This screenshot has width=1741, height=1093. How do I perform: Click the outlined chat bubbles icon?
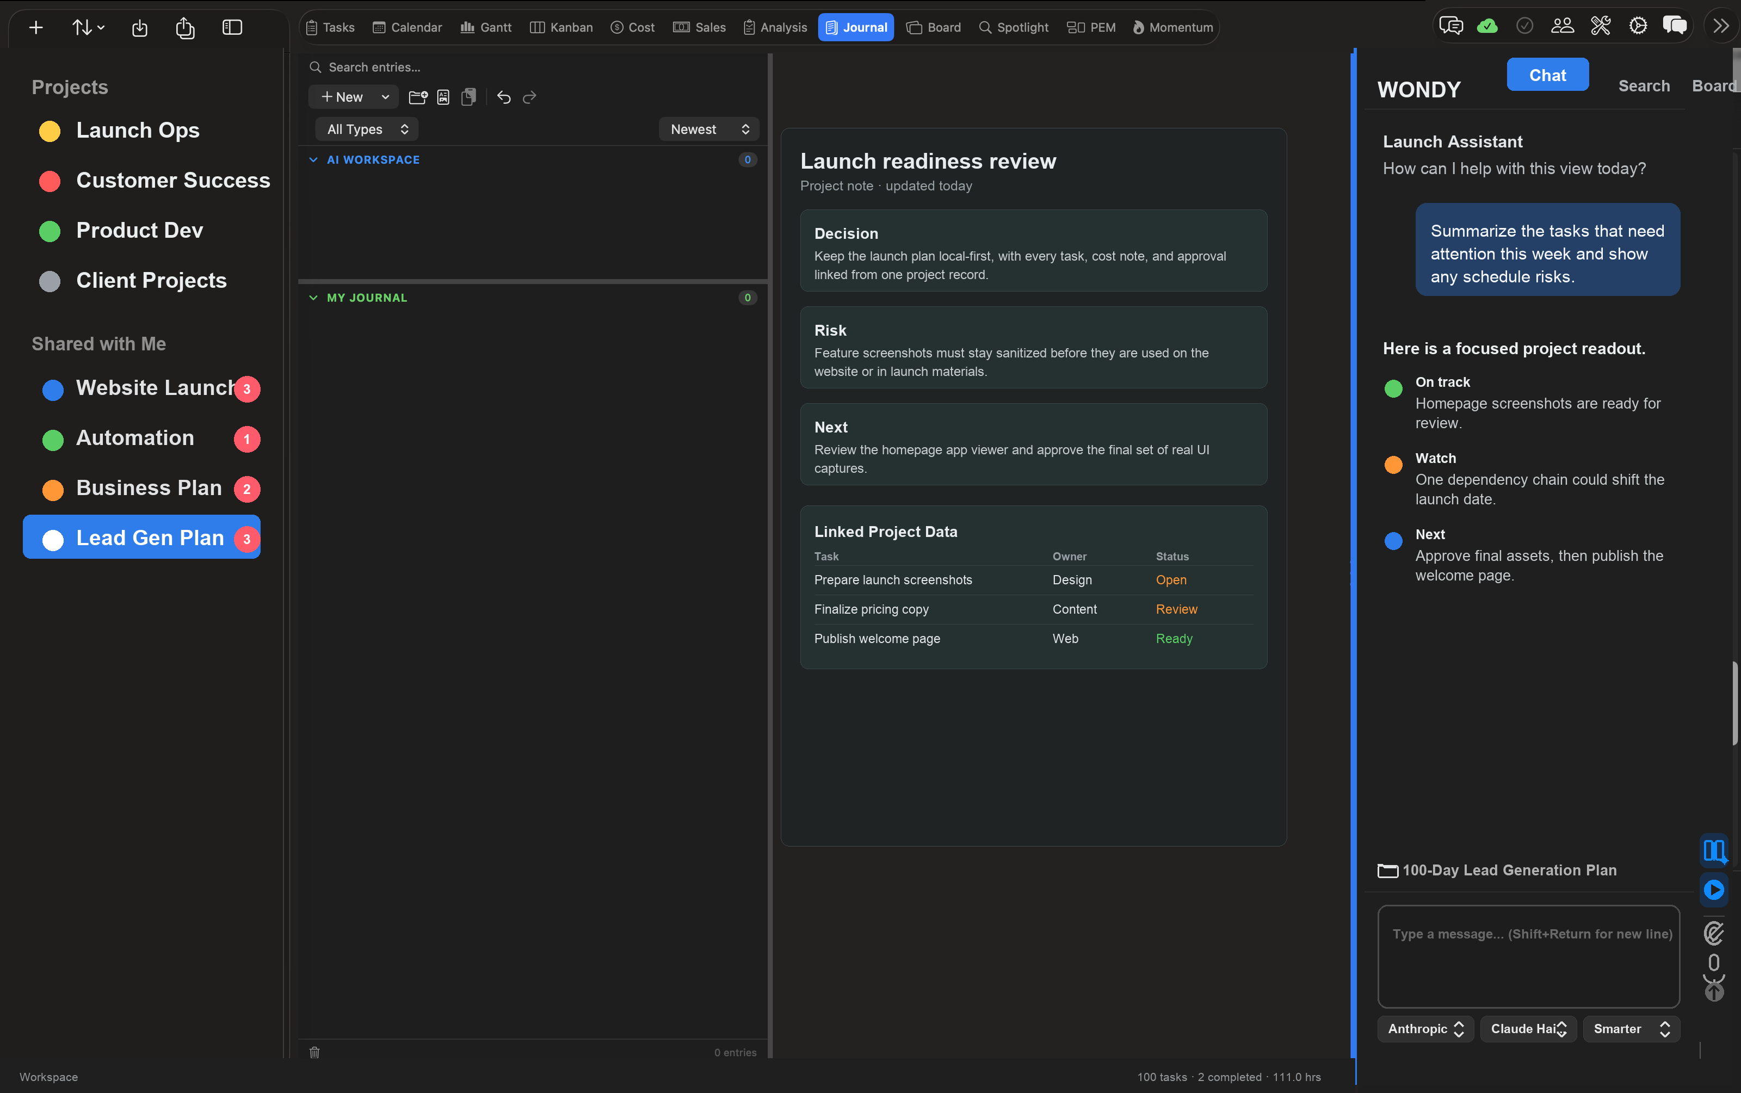1450,26
